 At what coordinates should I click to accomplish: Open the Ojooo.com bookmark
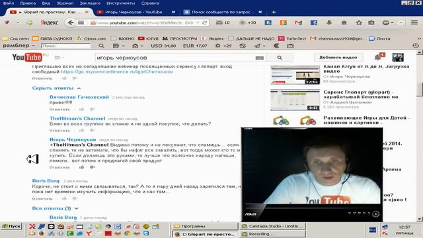point(91,38)
